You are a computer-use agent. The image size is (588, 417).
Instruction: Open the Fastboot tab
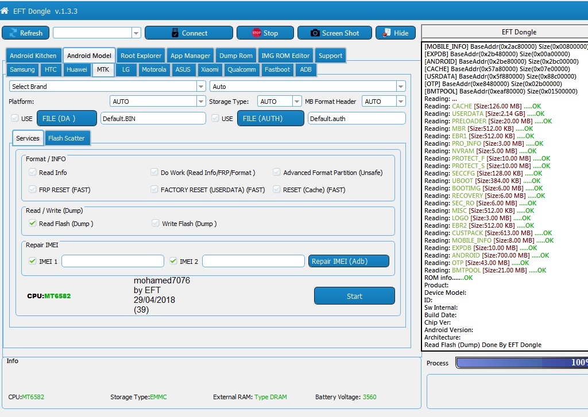277,69
